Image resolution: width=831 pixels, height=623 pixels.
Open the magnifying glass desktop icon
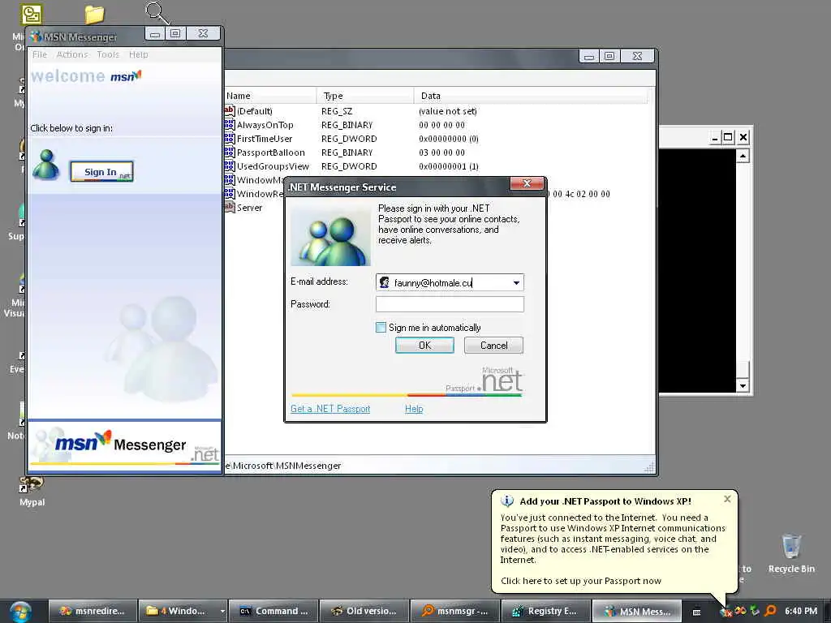157,13
